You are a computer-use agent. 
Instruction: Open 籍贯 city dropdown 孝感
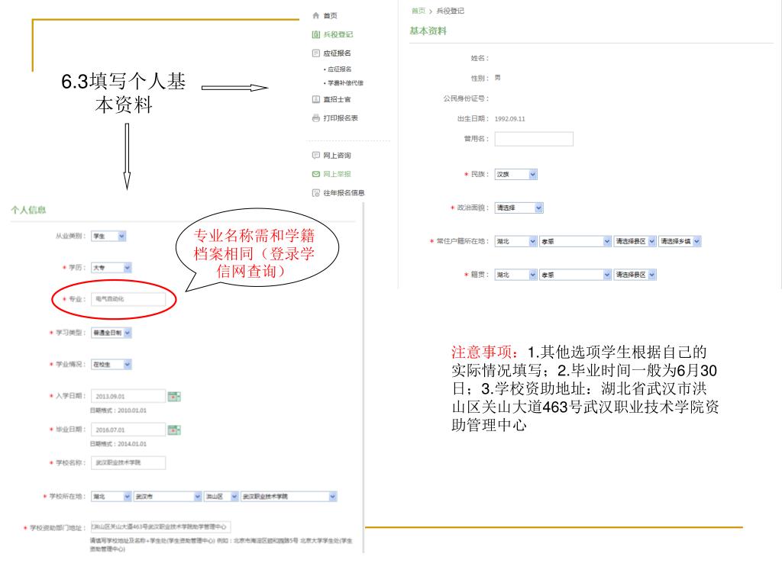click(x=575, y=275)
